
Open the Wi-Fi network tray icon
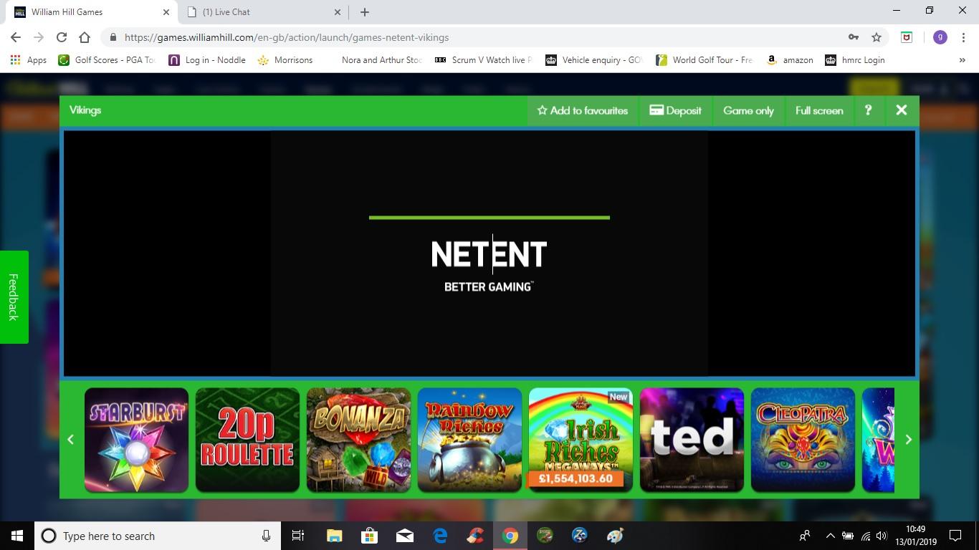click(865, 536)
